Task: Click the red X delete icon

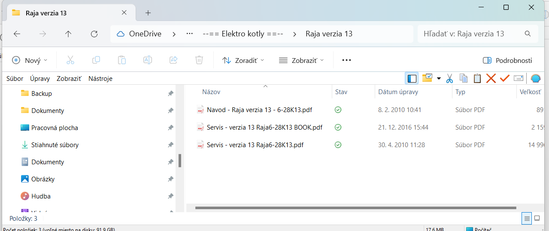Action: pos(491,78)
